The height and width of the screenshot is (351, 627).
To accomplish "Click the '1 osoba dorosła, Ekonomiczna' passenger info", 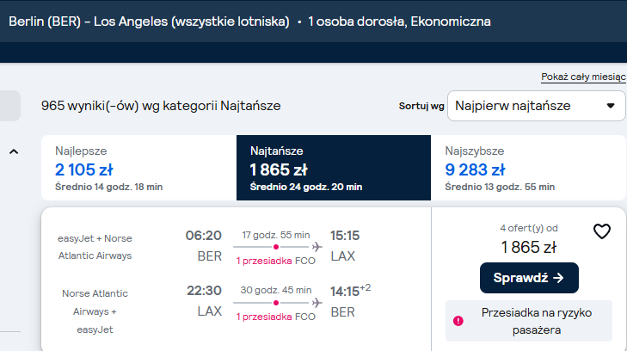I will pyautogui.click(x=399, y=22).
